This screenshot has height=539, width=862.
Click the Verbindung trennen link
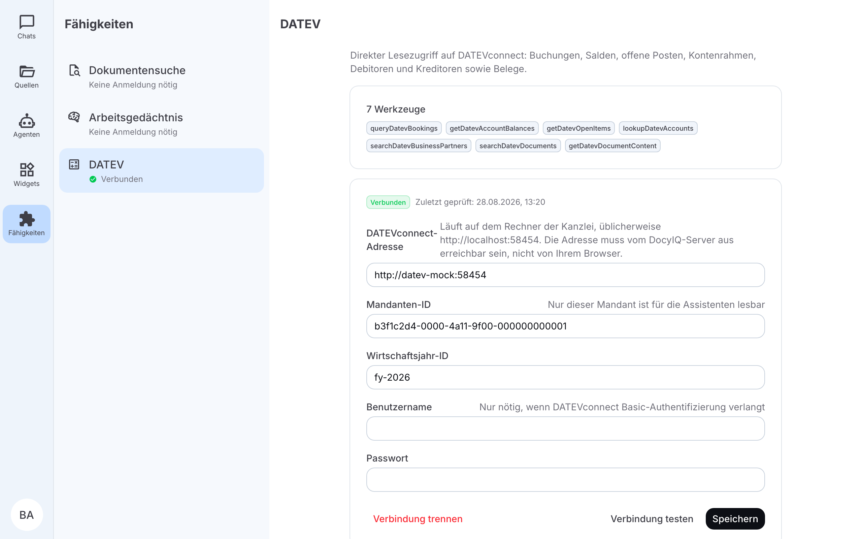418,519
